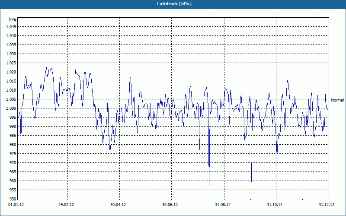346x216 pixels.
Task: Click the 955 y-axis label
Action: (13, 190)
